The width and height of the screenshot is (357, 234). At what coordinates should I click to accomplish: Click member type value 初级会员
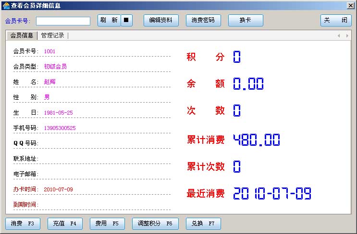pyautogui.click(x=55, y=67)
